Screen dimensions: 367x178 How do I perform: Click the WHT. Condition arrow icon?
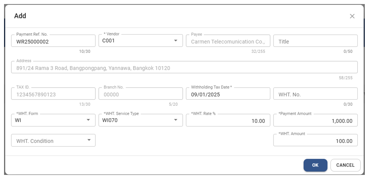(x=89, y=140)
